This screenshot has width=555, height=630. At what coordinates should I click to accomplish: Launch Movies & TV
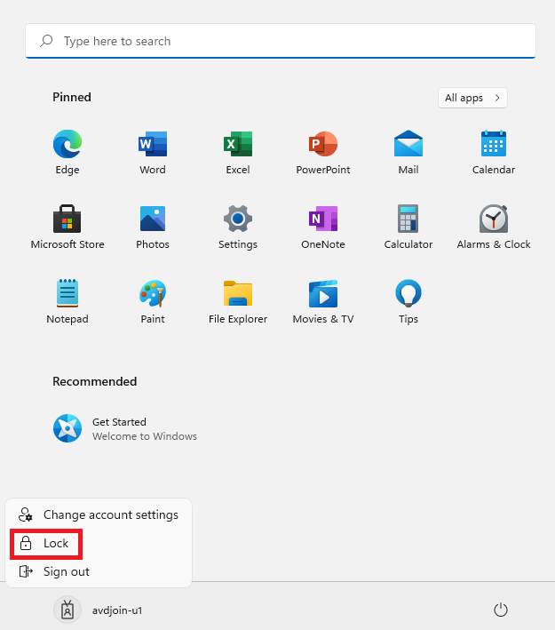[323, 301]
